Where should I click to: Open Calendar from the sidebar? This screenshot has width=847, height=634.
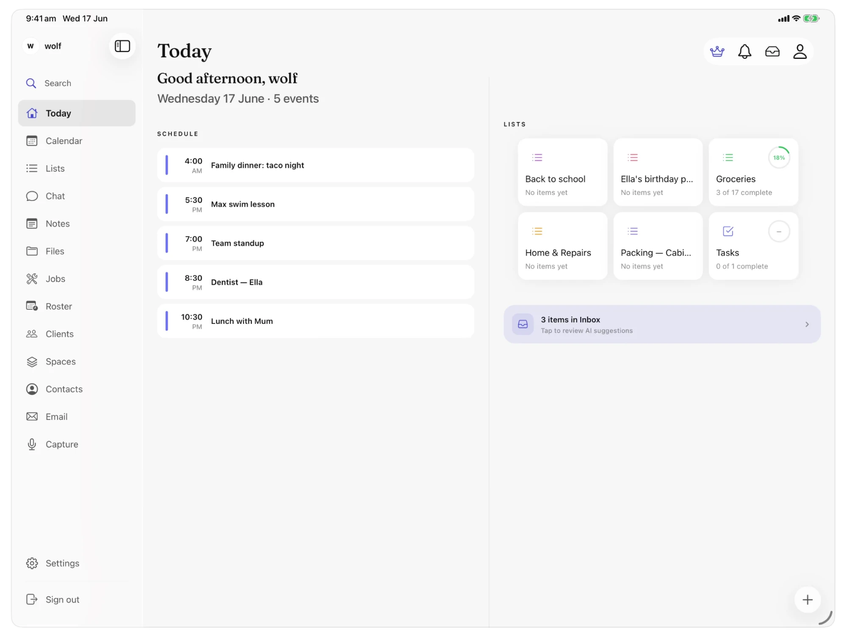click(x=77, y=141)
